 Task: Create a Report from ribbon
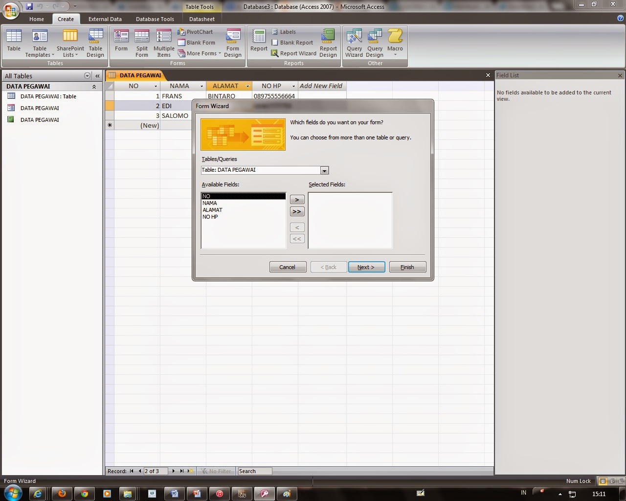(259, 40)
